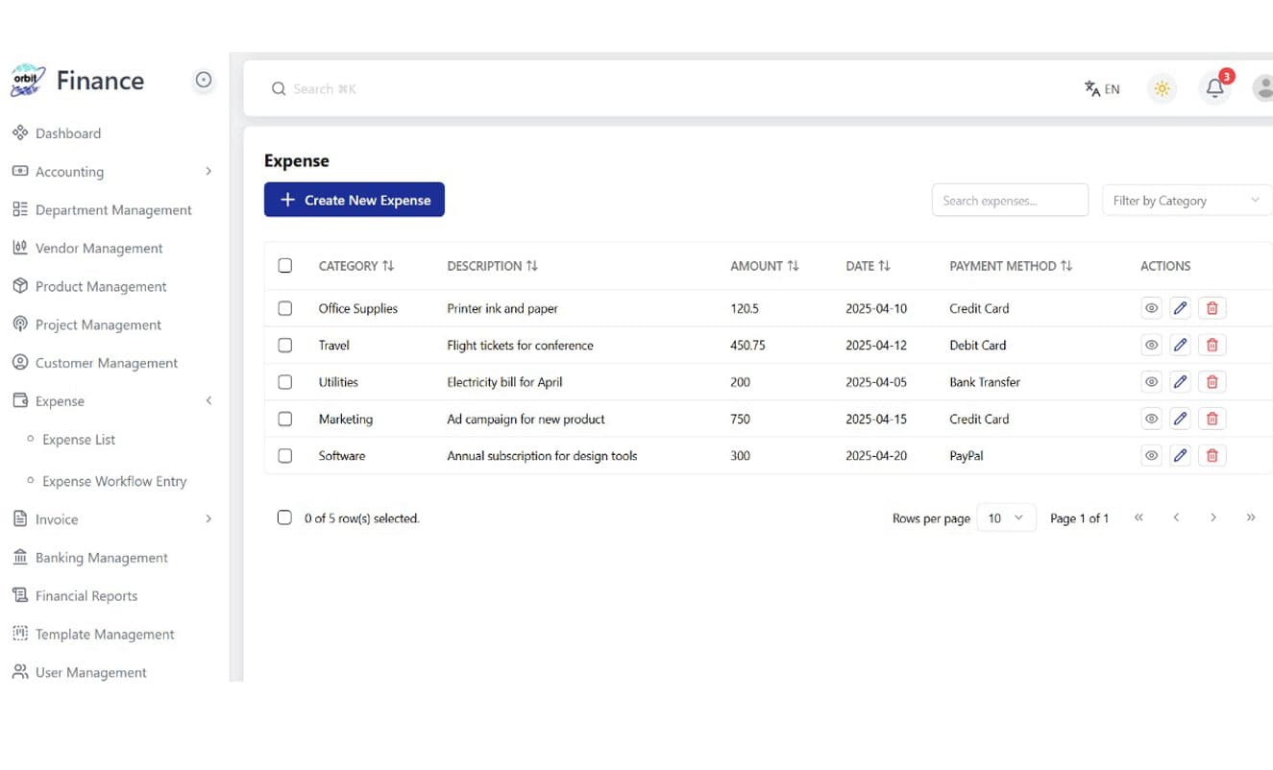The image size is (1273, 770).
Task: Delete the Marketing expense row
Action: click(1212, 419)
